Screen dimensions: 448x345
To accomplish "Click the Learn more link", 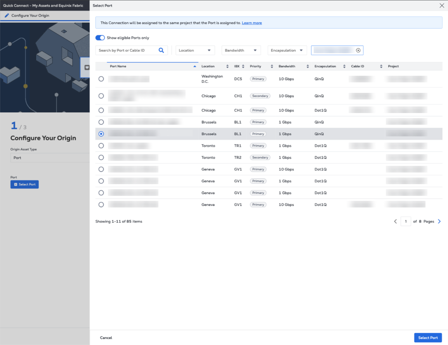I will (252, 23).
